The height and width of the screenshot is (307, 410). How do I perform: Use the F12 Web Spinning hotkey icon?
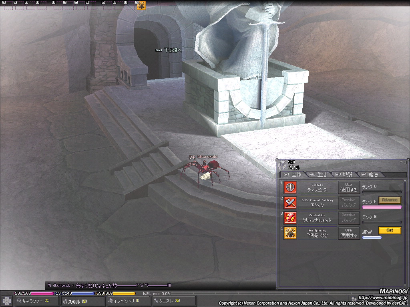[x=141, y=6]
